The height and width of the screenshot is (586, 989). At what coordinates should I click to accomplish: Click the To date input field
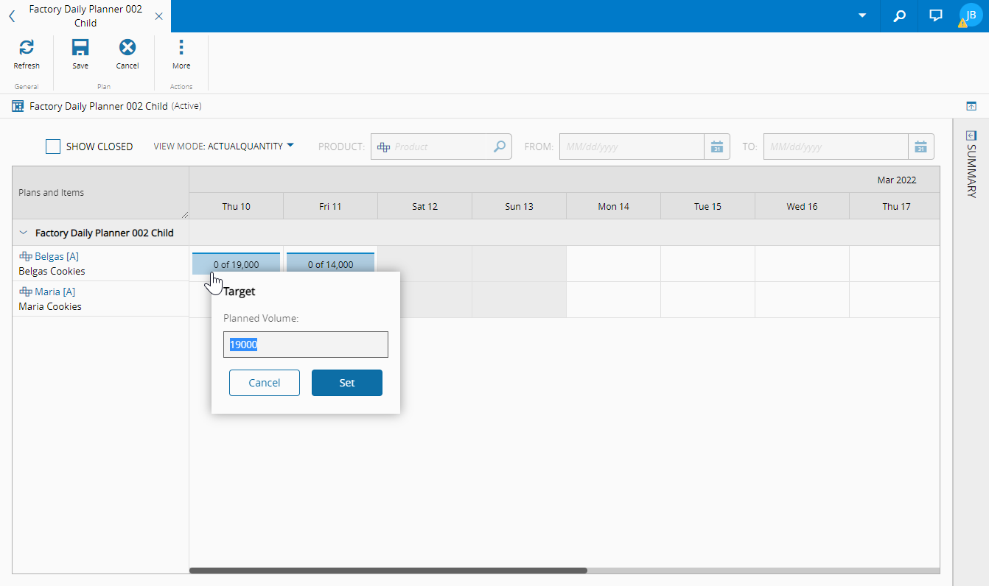click(x=836, y=146)
